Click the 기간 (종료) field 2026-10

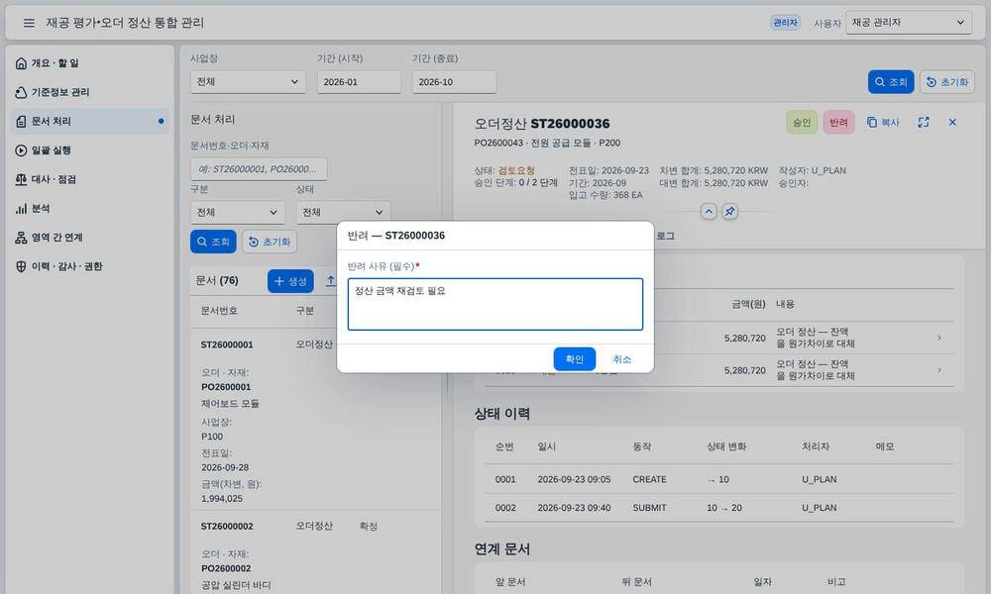(454, 82)
